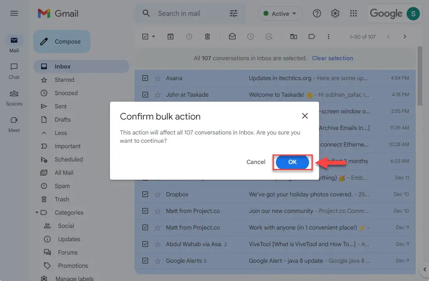Close the Confirm bulk action dialog
429x281 pixels.
pos(305,116)
